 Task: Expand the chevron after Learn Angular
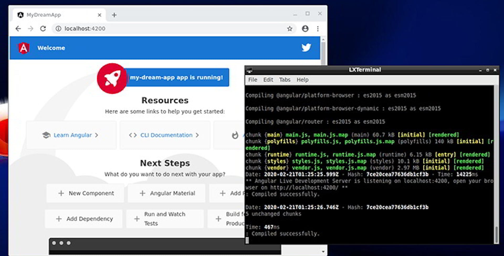pos(97,135)
